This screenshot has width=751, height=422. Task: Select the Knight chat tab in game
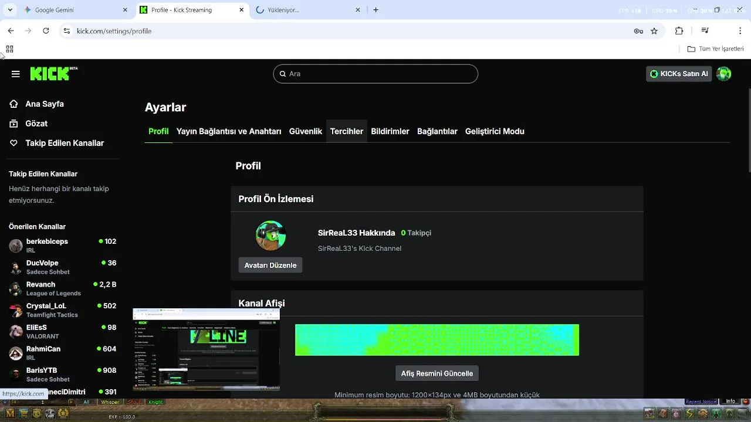point(155,402)
